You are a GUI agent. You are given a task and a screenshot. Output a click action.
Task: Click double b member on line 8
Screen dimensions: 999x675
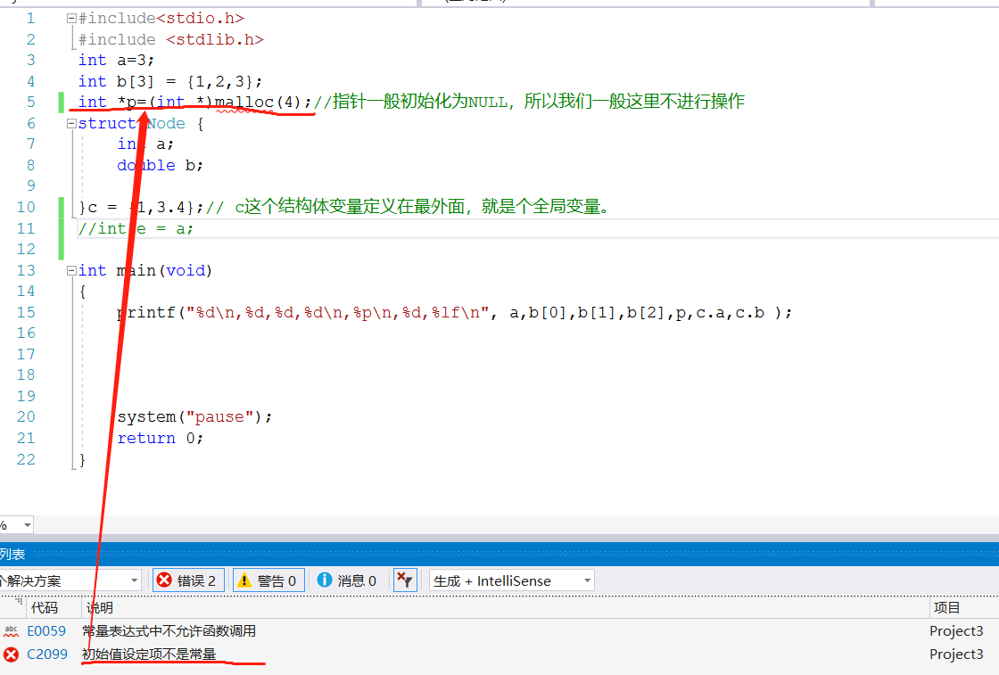pos(161,166)
